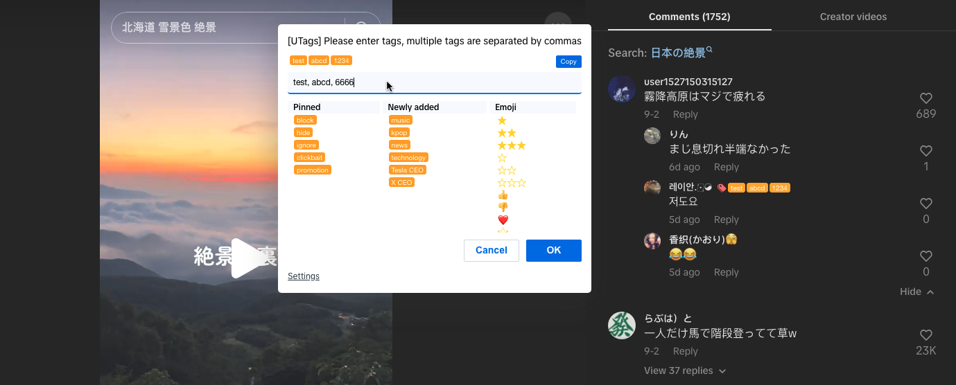
Task: Select the thumbs up emoji tag
Action: click(x=503, y=195)
